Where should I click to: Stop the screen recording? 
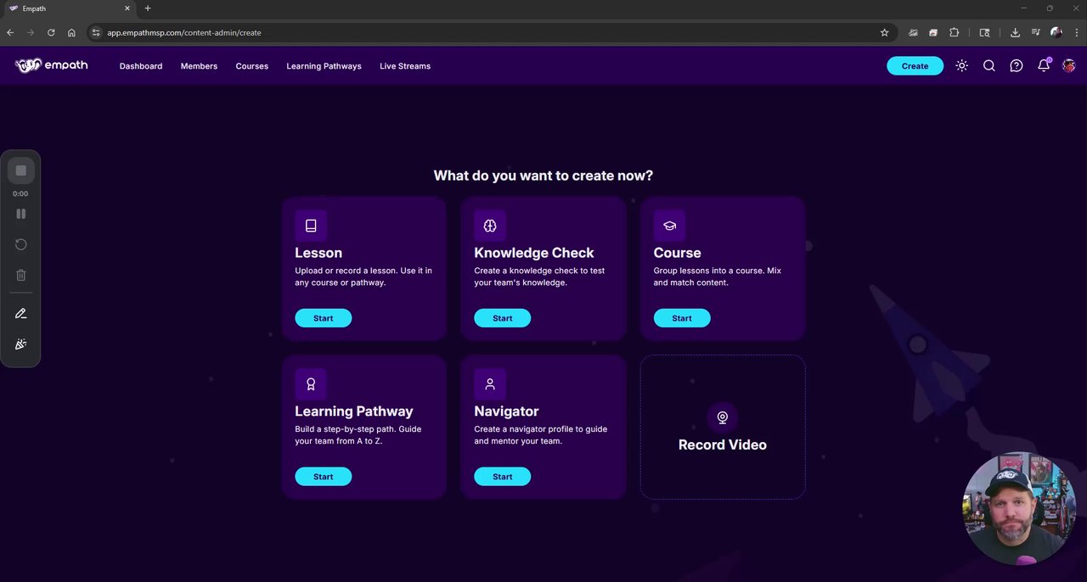click(x=21, y=171)
